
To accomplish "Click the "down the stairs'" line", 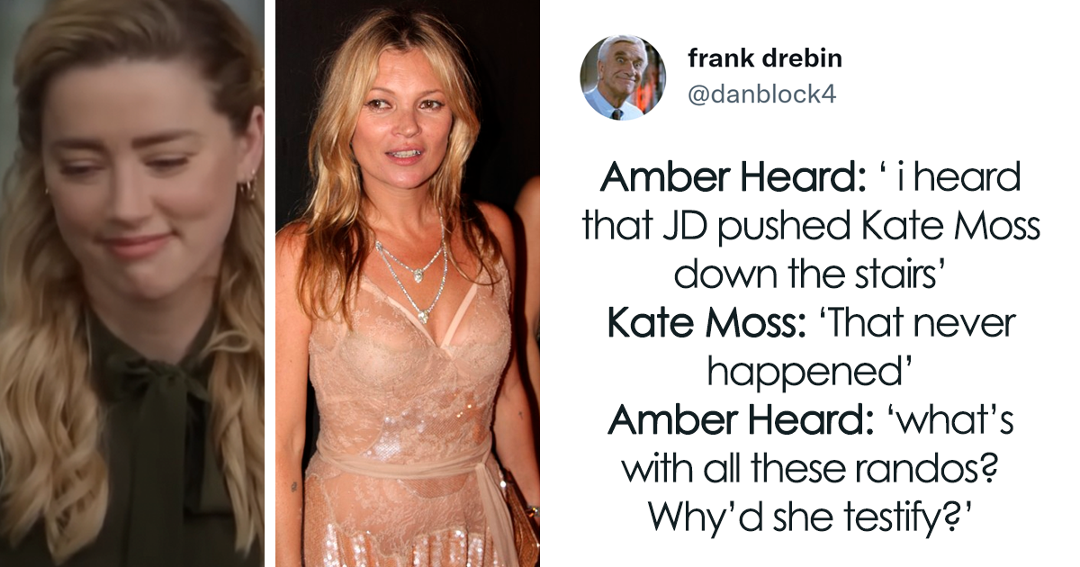I will pos(810,274).
